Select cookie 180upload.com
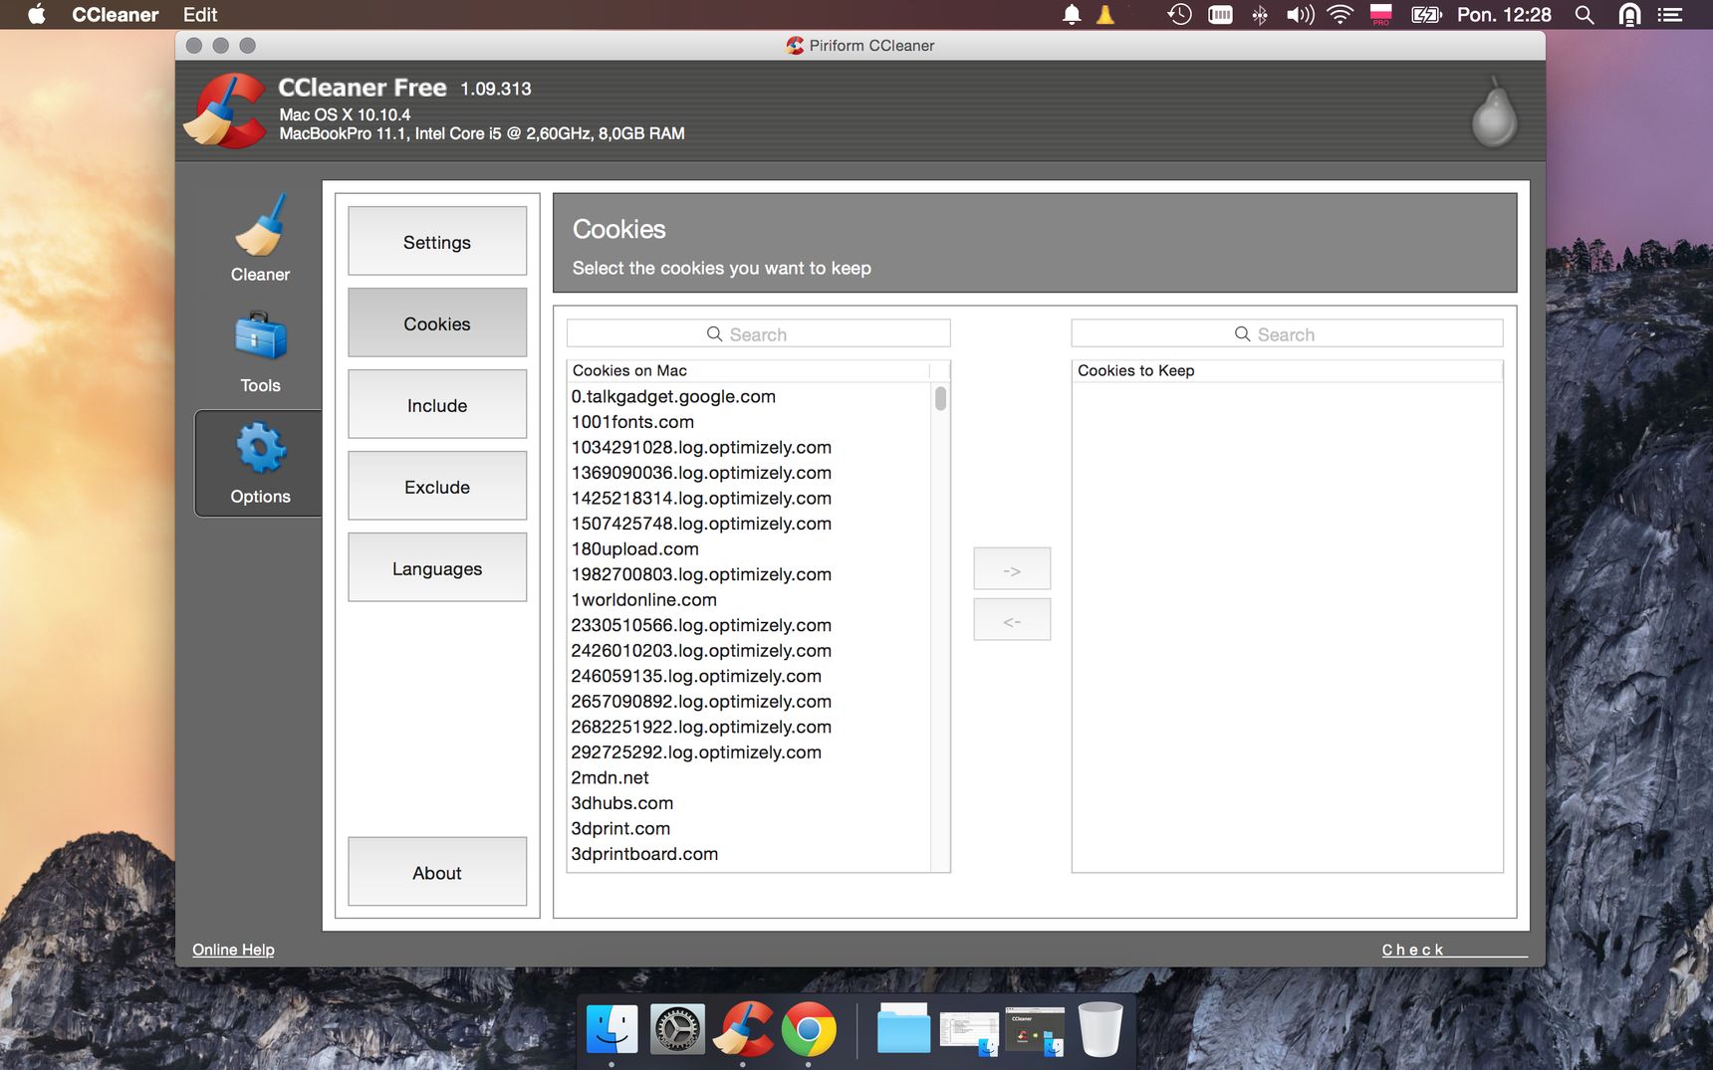The height and width of the screenshot is (1070, 1713). (x=749, y=548)
